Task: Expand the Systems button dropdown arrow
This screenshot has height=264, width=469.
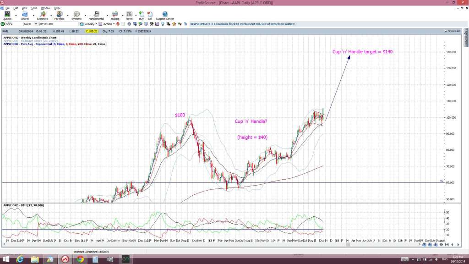Action: [85, 15]
